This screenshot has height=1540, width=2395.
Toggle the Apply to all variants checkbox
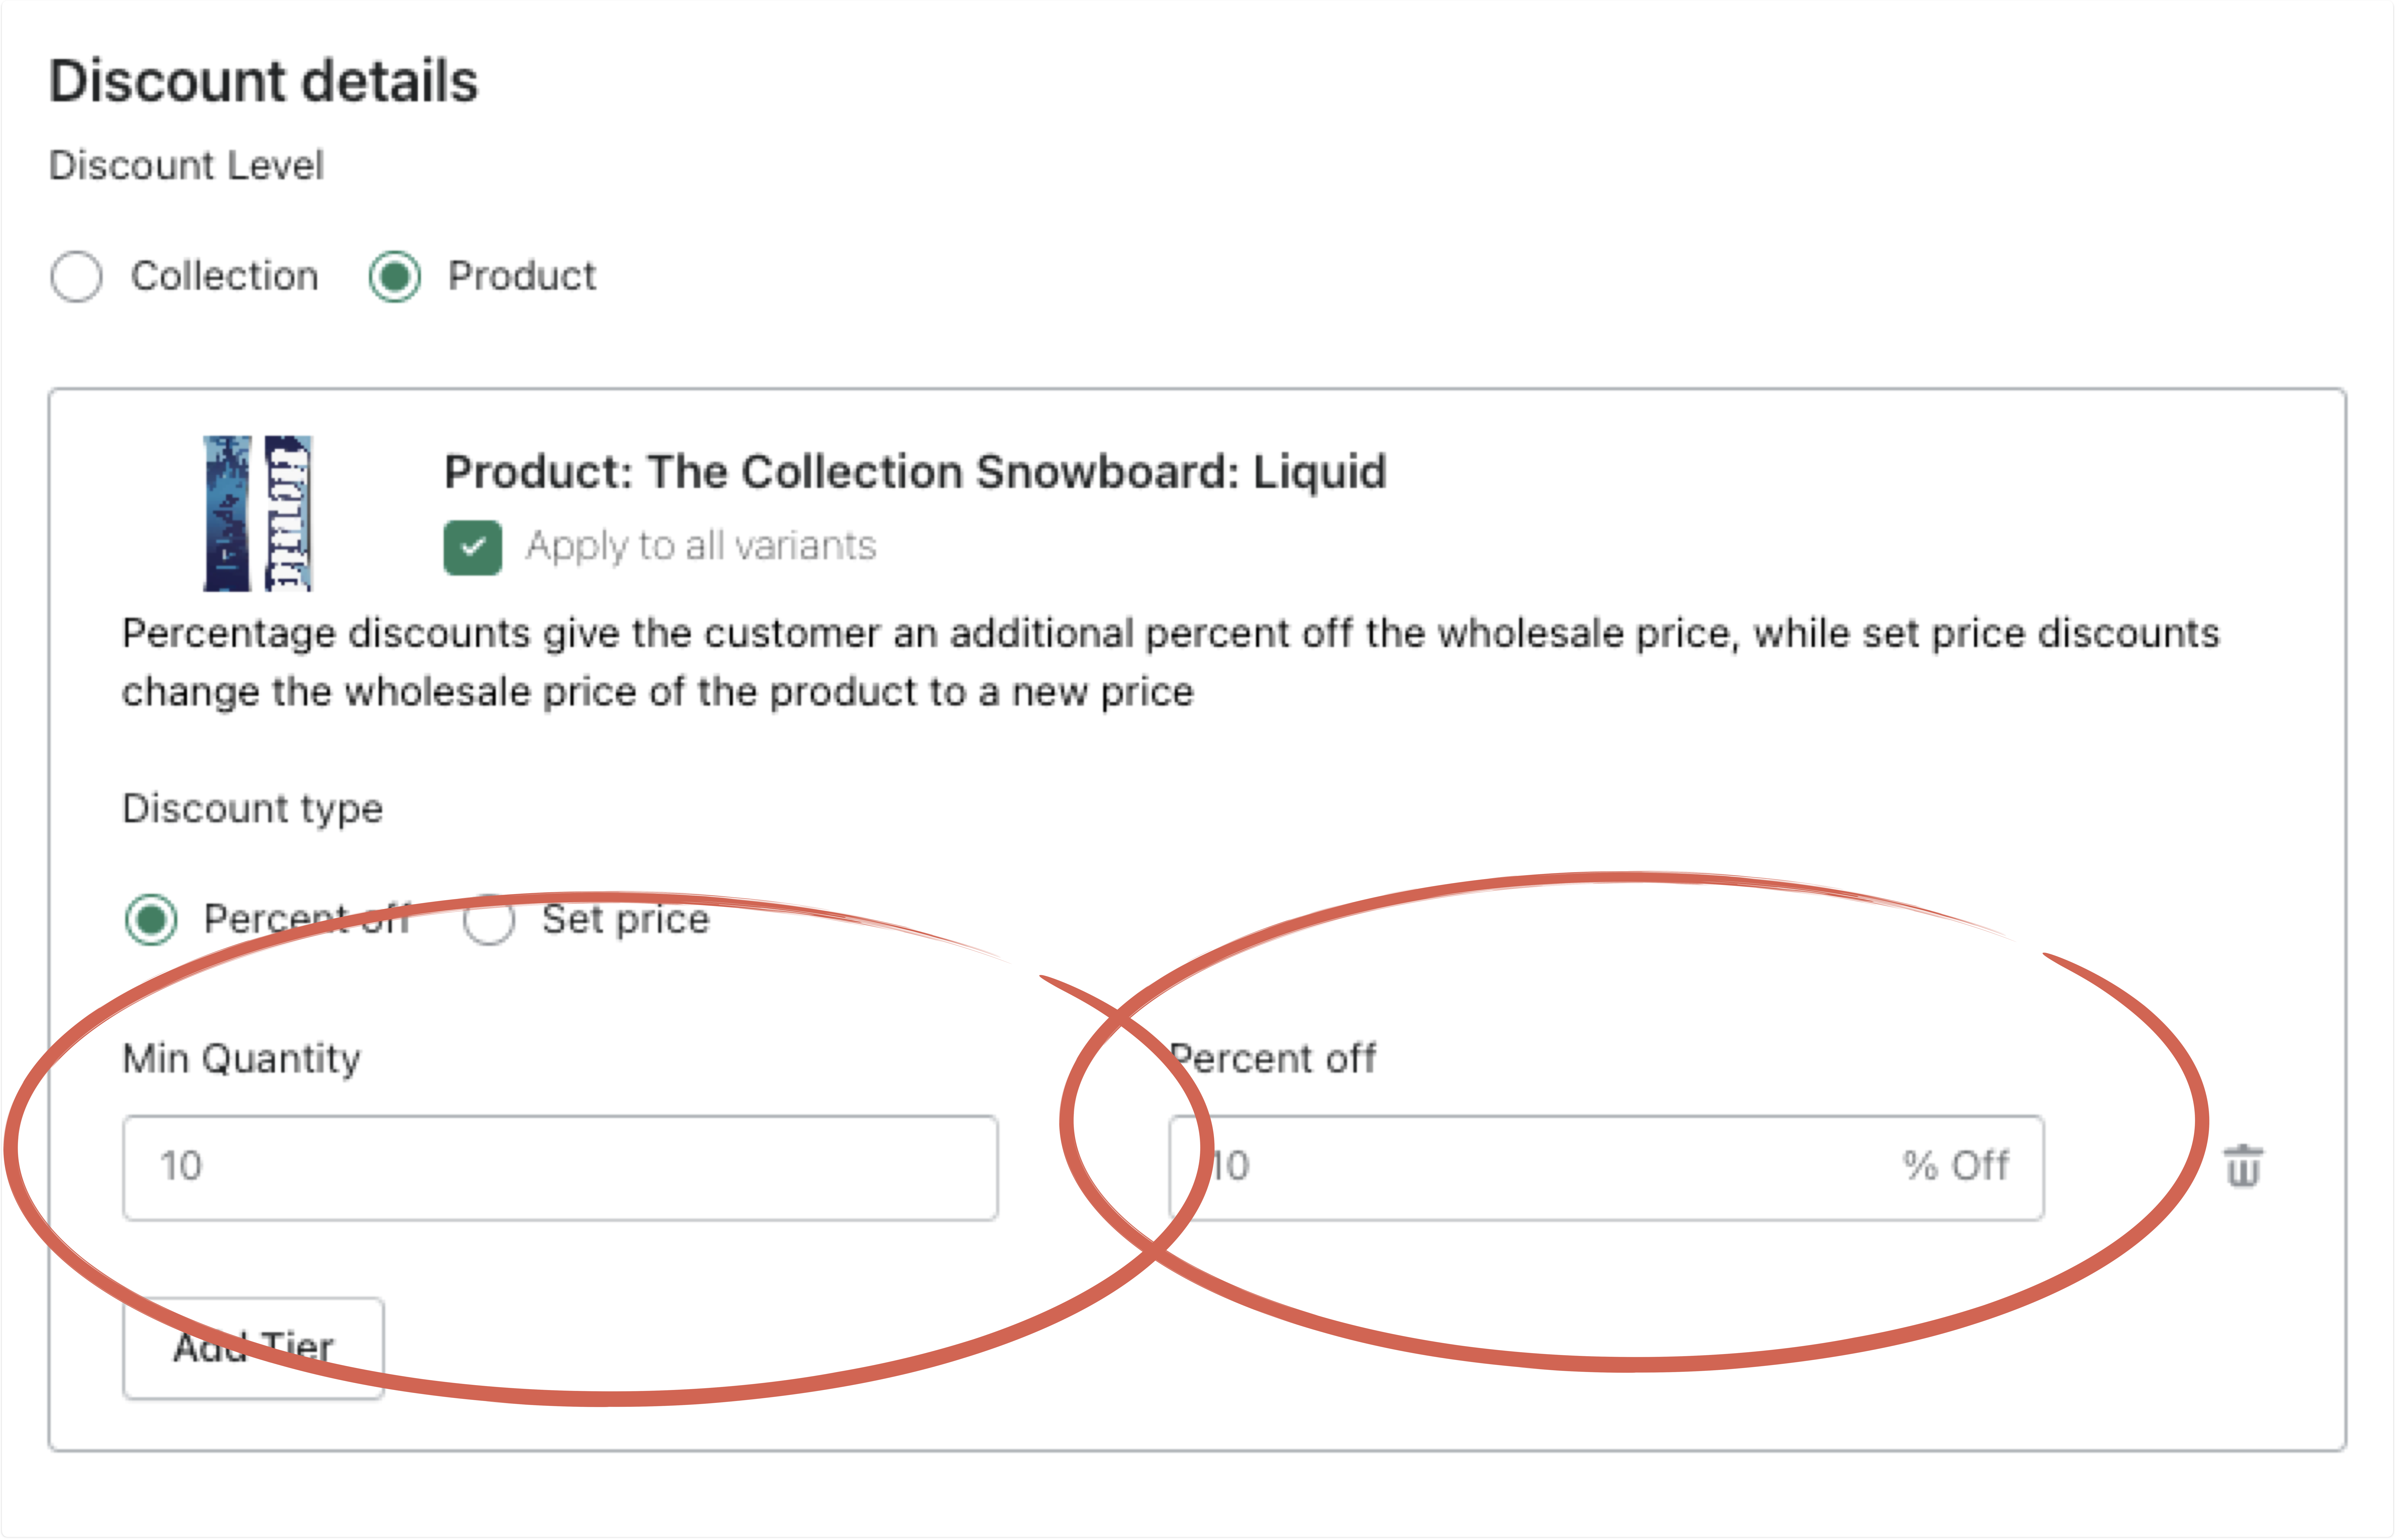[x=472, y=547]
